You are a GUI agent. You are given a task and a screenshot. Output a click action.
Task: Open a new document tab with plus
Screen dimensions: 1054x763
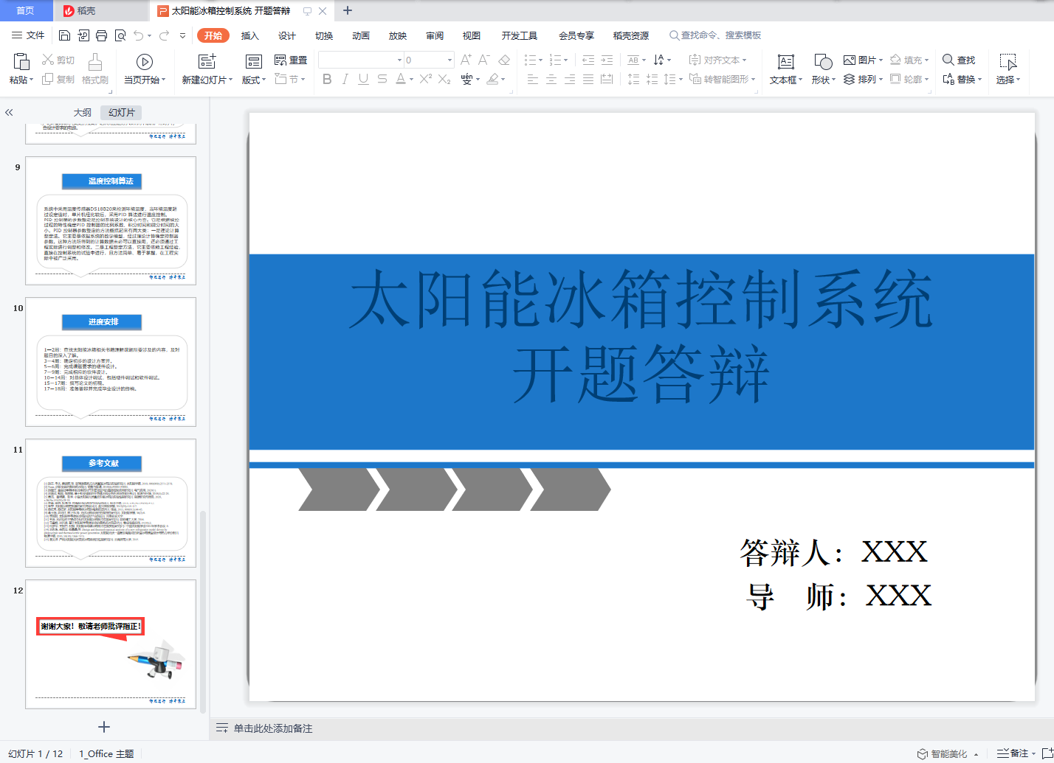point(348,10)
